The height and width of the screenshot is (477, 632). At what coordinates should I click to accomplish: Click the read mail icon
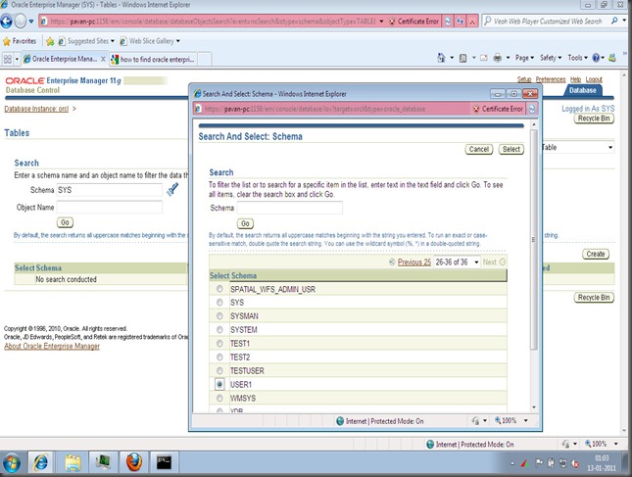[x=484, y=58]
